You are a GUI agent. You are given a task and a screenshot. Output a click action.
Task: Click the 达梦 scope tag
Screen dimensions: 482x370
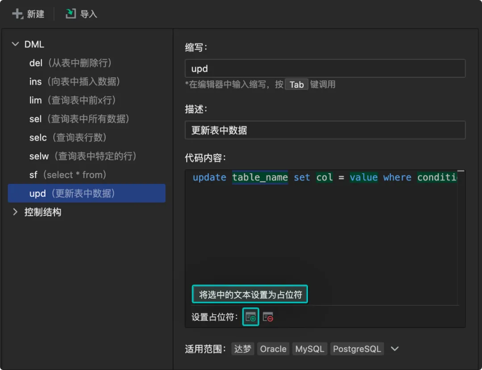coord(243,349)
